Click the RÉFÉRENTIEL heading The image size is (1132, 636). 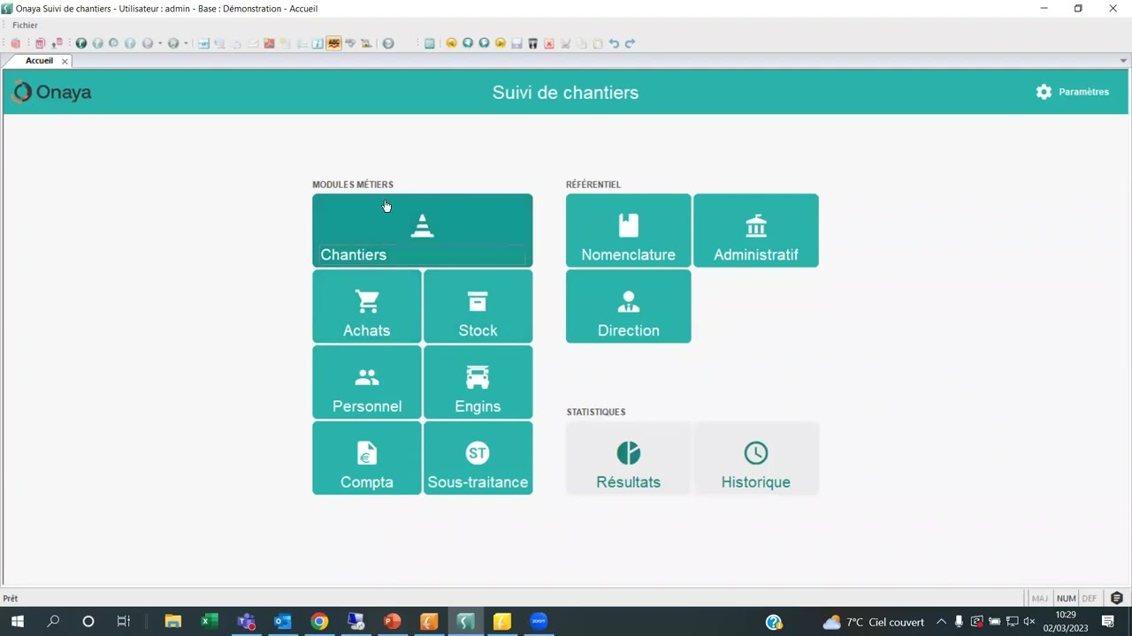tap(593, 185)
